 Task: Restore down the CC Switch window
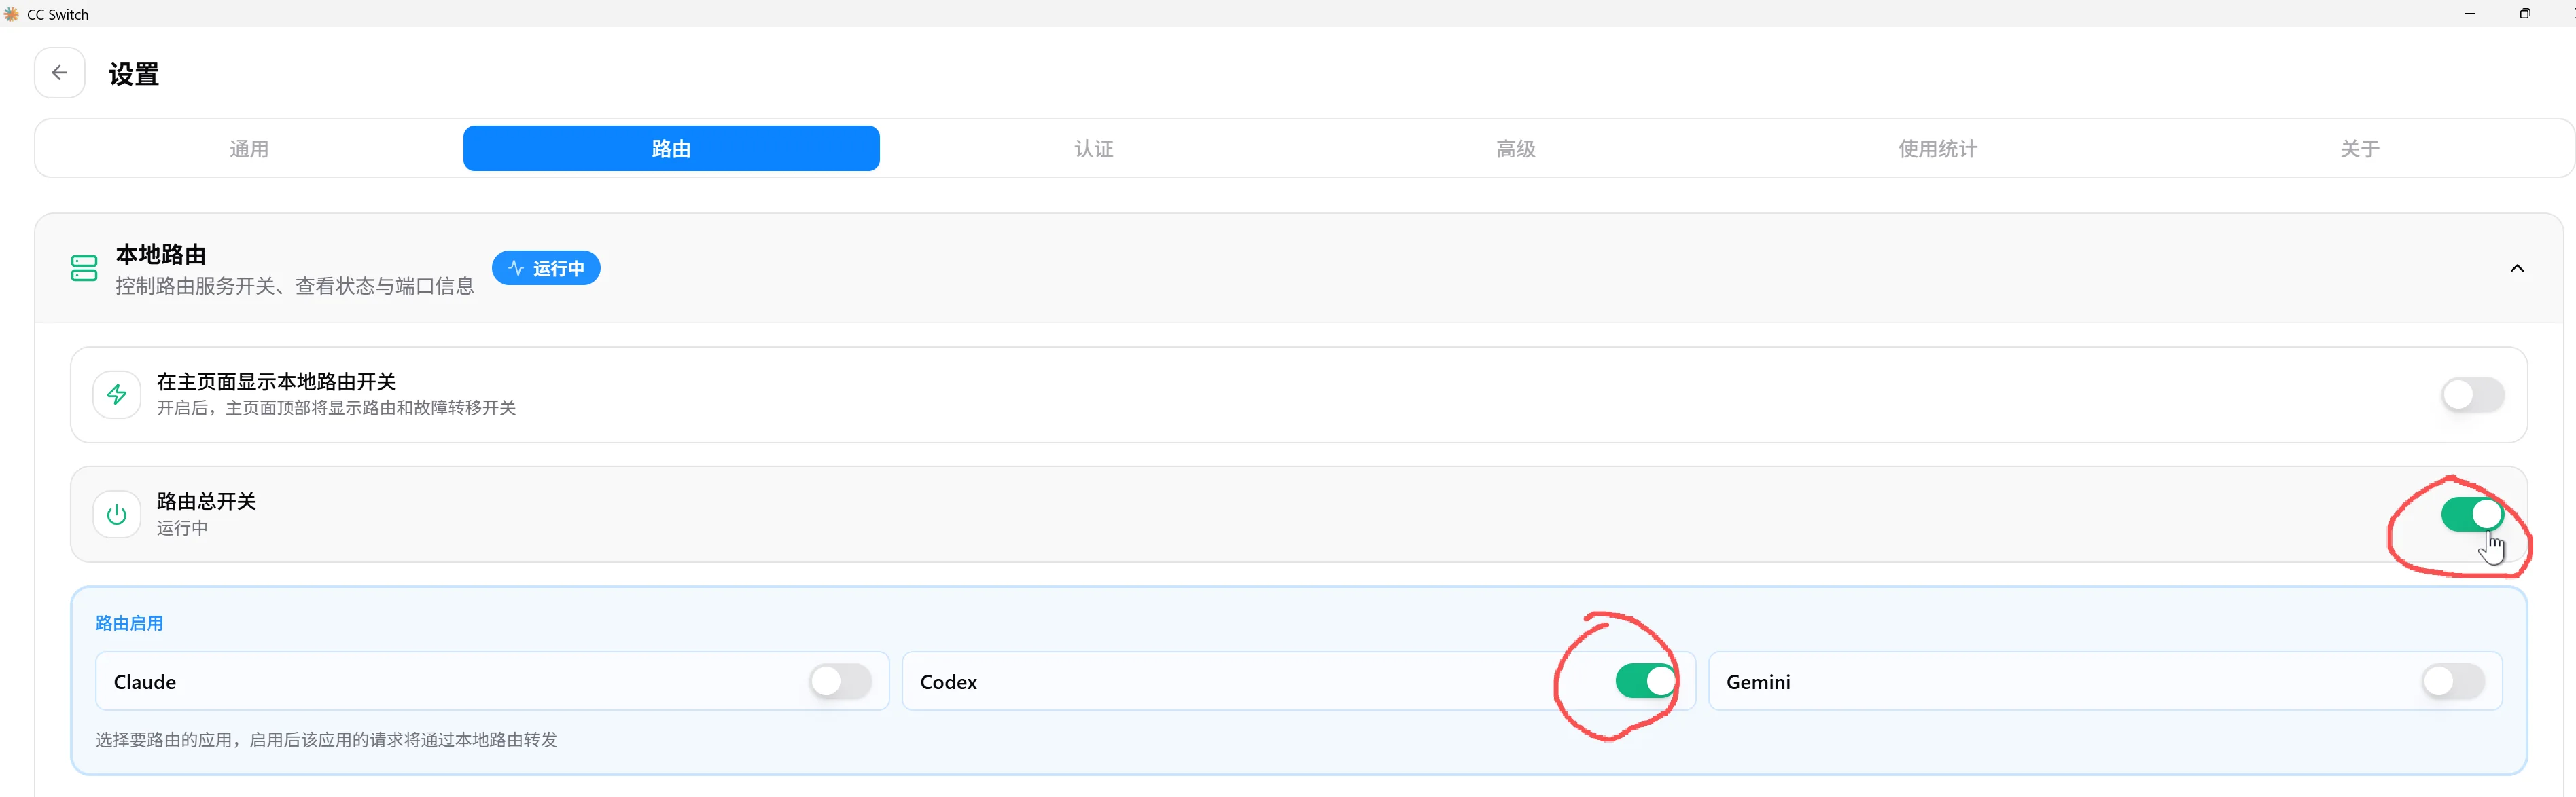[2525, 13]
